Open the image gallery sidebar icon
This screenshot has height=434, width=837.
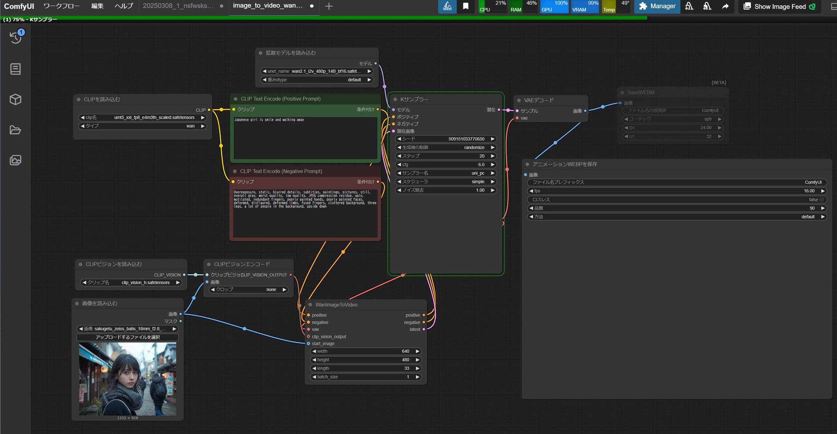pos(16,160)
